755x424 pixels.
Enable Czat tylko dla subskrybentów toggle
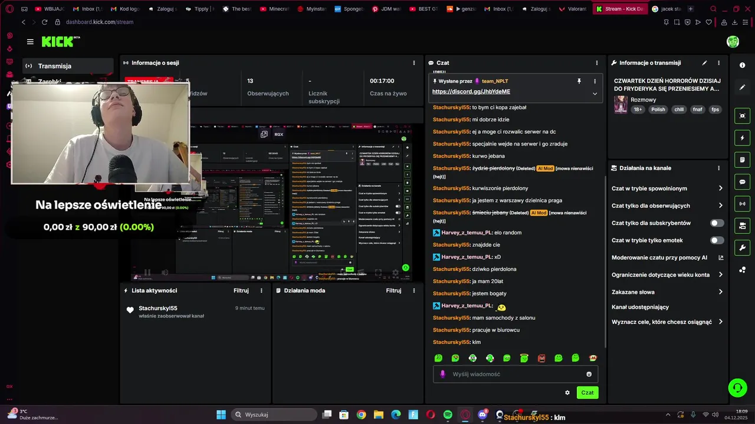coord(717,223)
